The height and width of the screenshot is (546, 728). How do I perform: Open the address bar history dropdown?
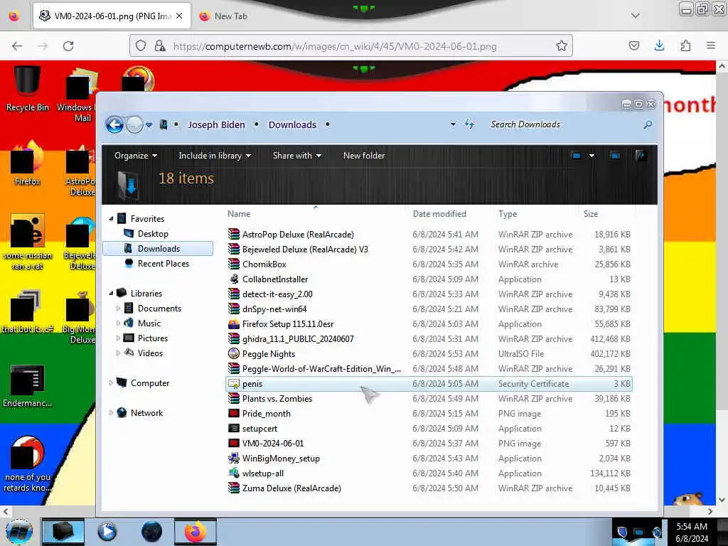pos(453,124)
